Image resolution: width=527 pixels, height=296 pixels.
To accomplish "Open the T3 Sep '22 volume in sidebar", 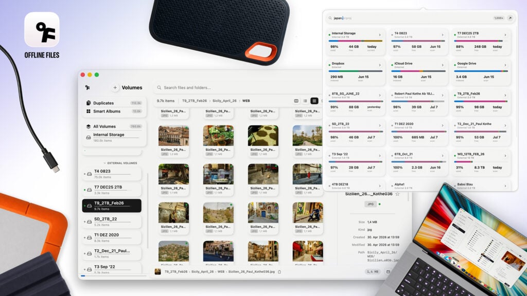I will point(112,269).
